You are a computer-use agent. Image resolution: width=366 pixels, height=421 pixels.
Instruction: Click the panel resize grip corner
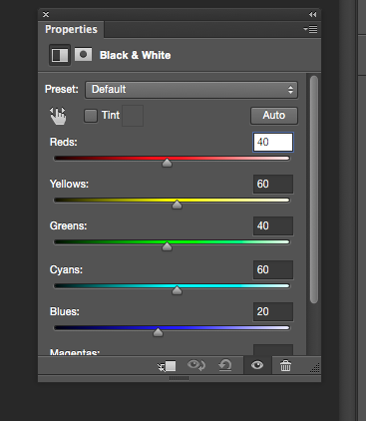[x=315, y=368]
